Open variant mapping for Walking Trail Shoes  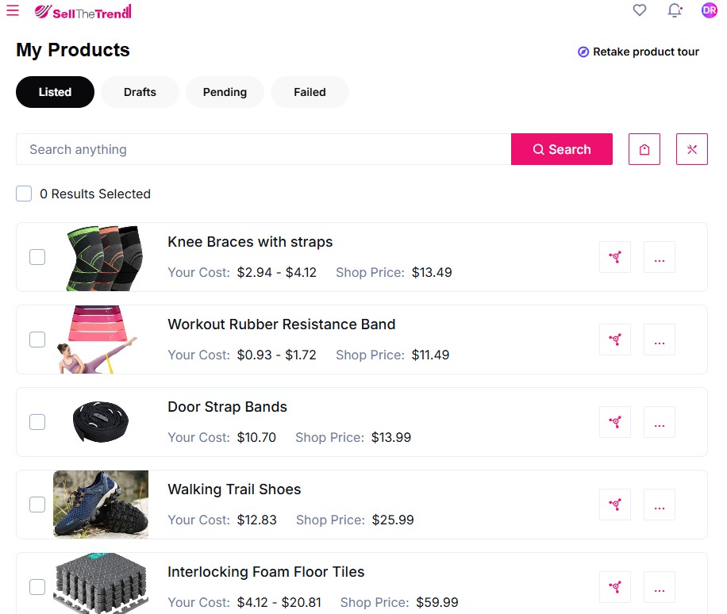615,505
